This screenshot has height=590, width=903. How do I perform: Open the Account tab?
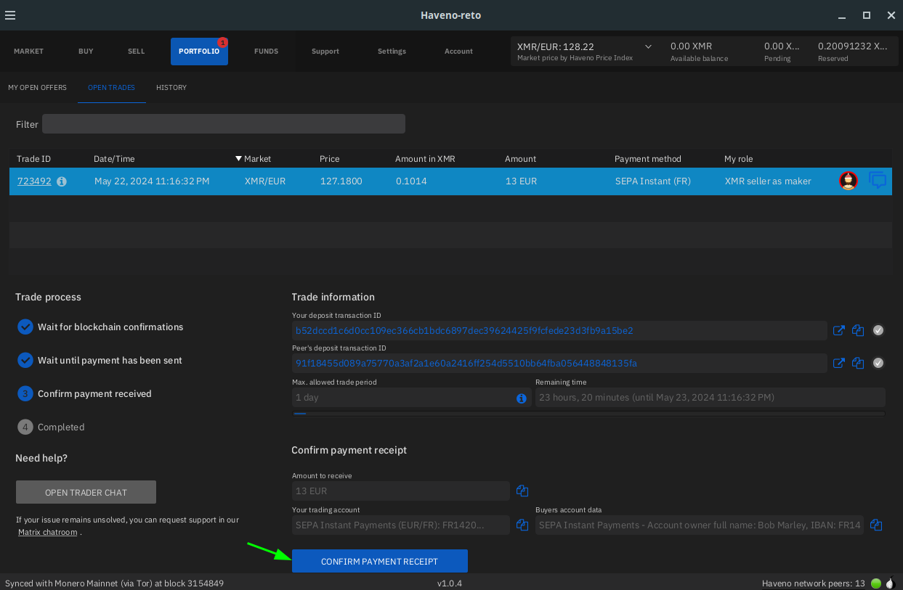click(x=458, y=52)
